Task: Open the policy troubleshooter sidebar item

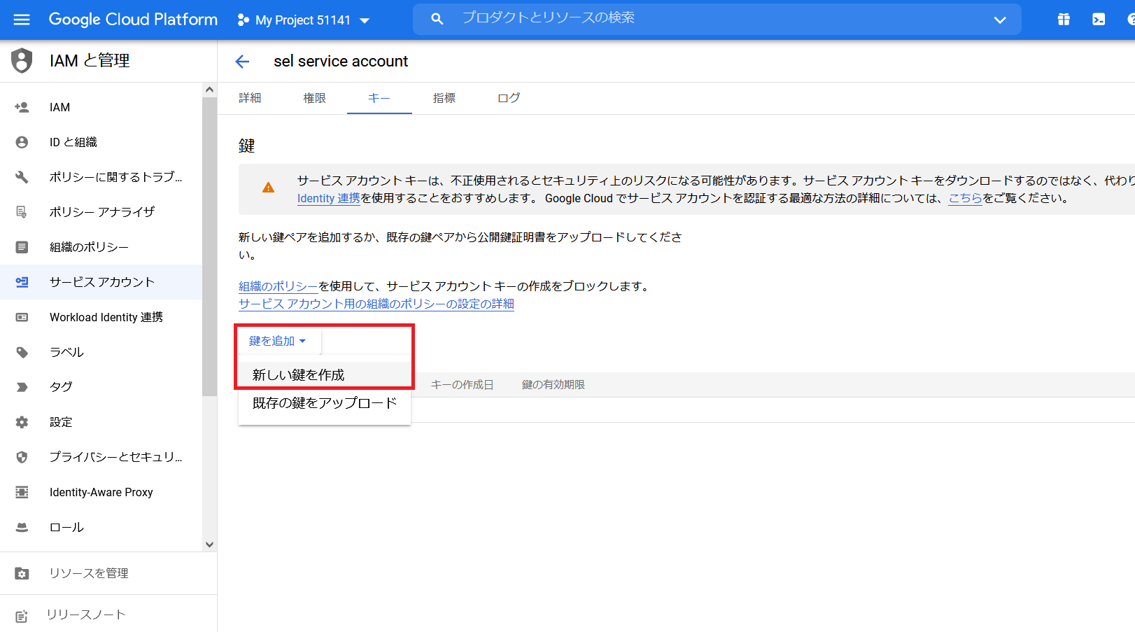Action: (x=101, y=177)
